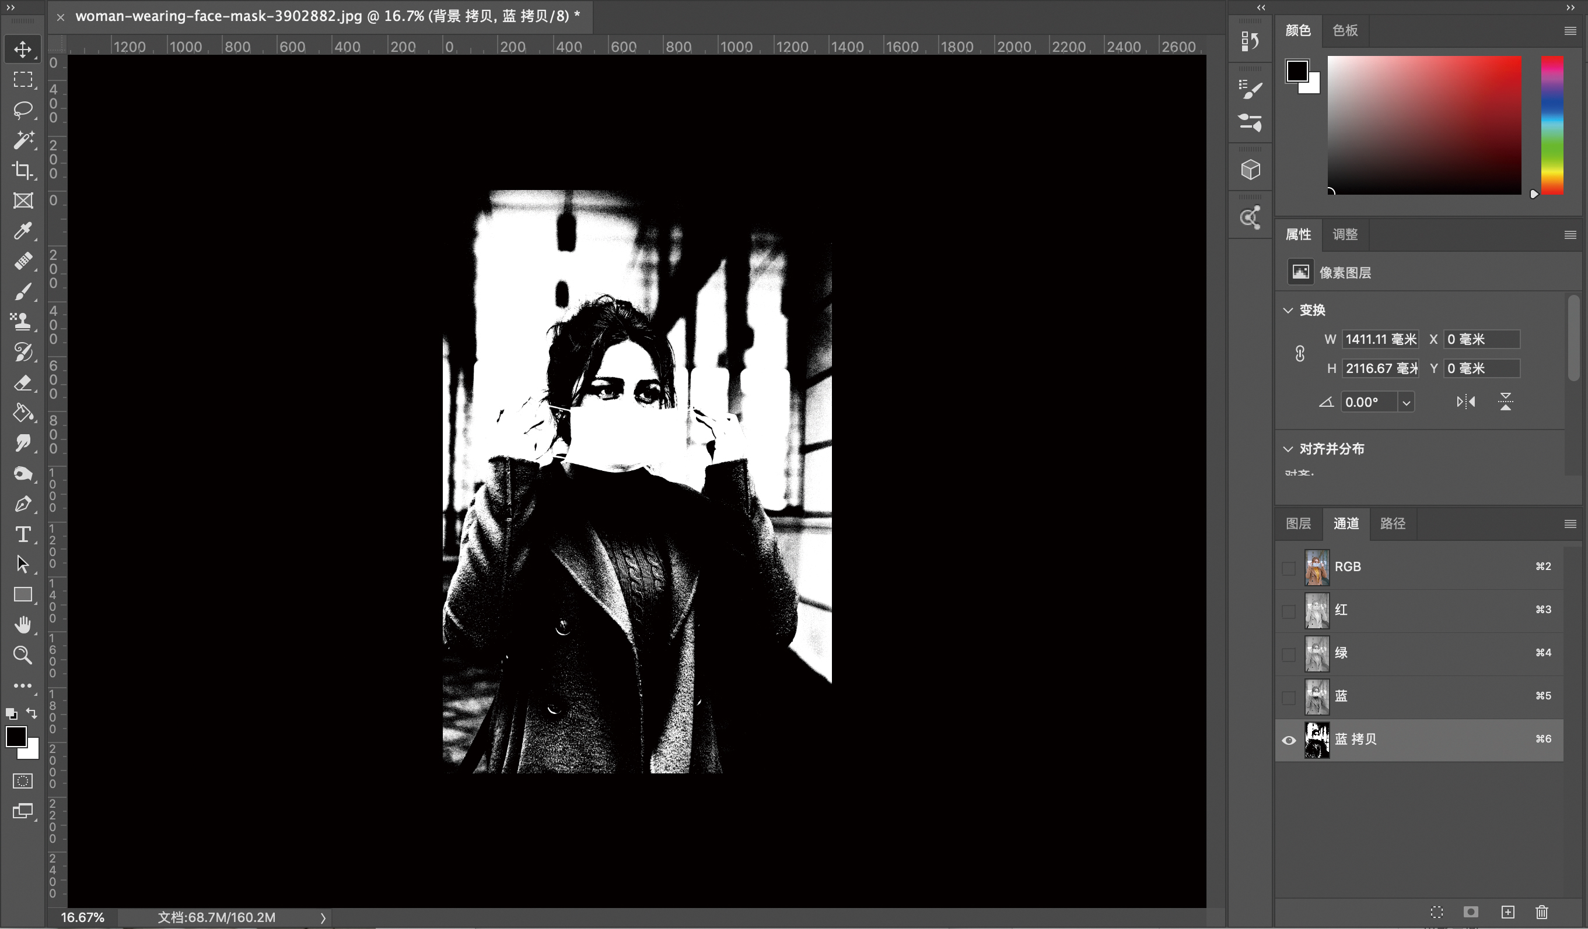Toggle Quick Mask mode
This screenshot has height=929, width=1588.
(x=23, y=781)
